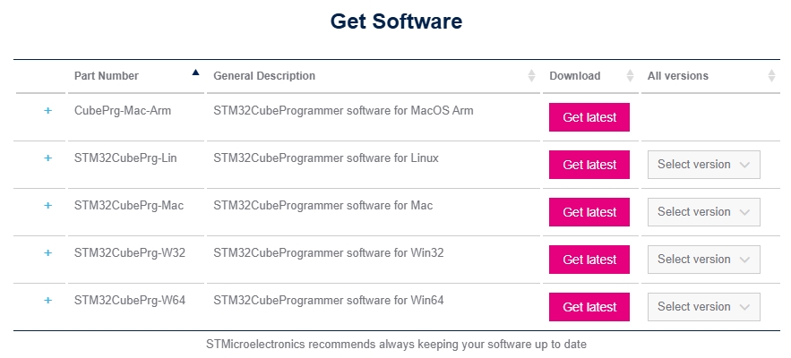Viewport: 791px width, 358px height.
Task: Expand the CubePrg-Mac-Arm row plus icon
Action: pyautogui.click(x=48, y=111)
